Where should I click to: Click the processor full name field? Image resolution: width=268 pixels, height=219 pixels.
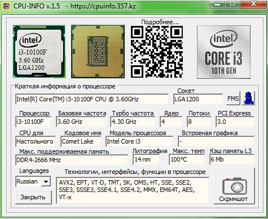tap(92, 99)
